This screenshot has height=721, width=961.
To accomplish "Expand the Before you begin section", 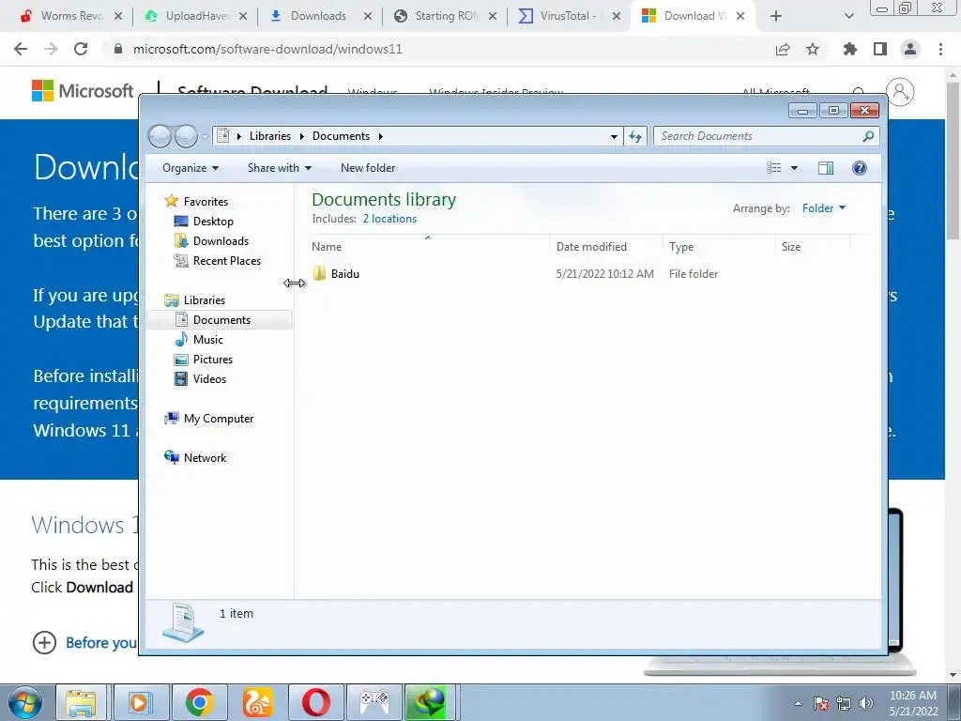I will [x=84, y=642].
